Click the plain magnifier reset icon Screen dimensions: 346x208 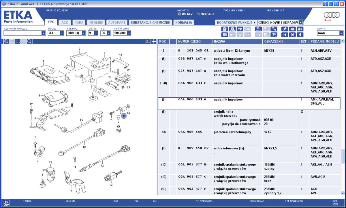tap(29, 41)
